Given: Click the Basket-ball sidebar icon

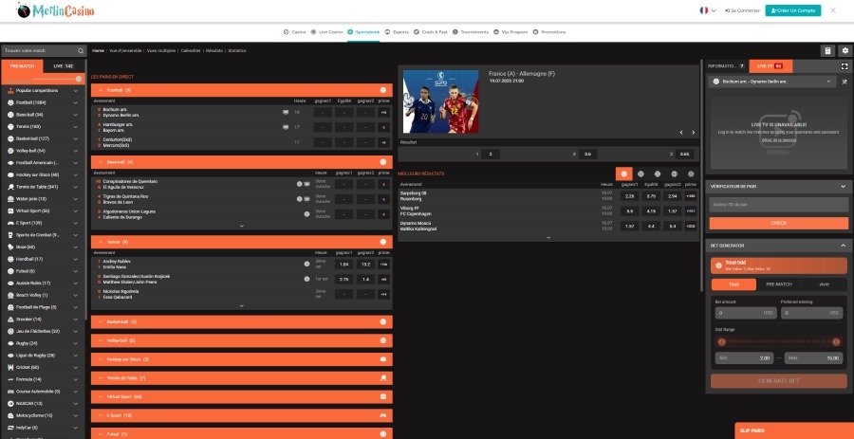Looking at the screenshot, I should [10, 138].
